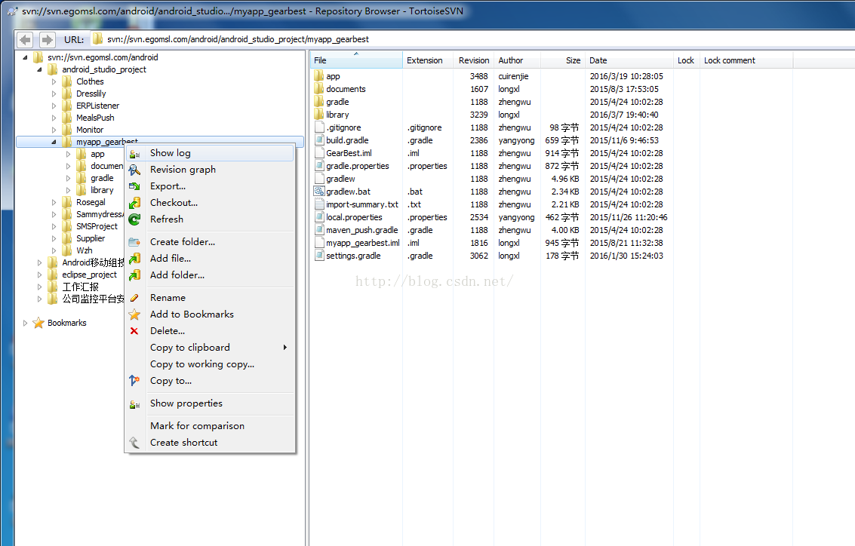Expand the MealsPush folder node
The image size is (855, 546).
point(54,118)
